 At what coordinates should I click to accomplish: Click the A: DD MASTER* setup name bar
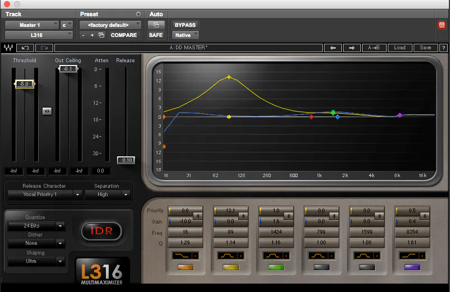(x=188, y=48)
